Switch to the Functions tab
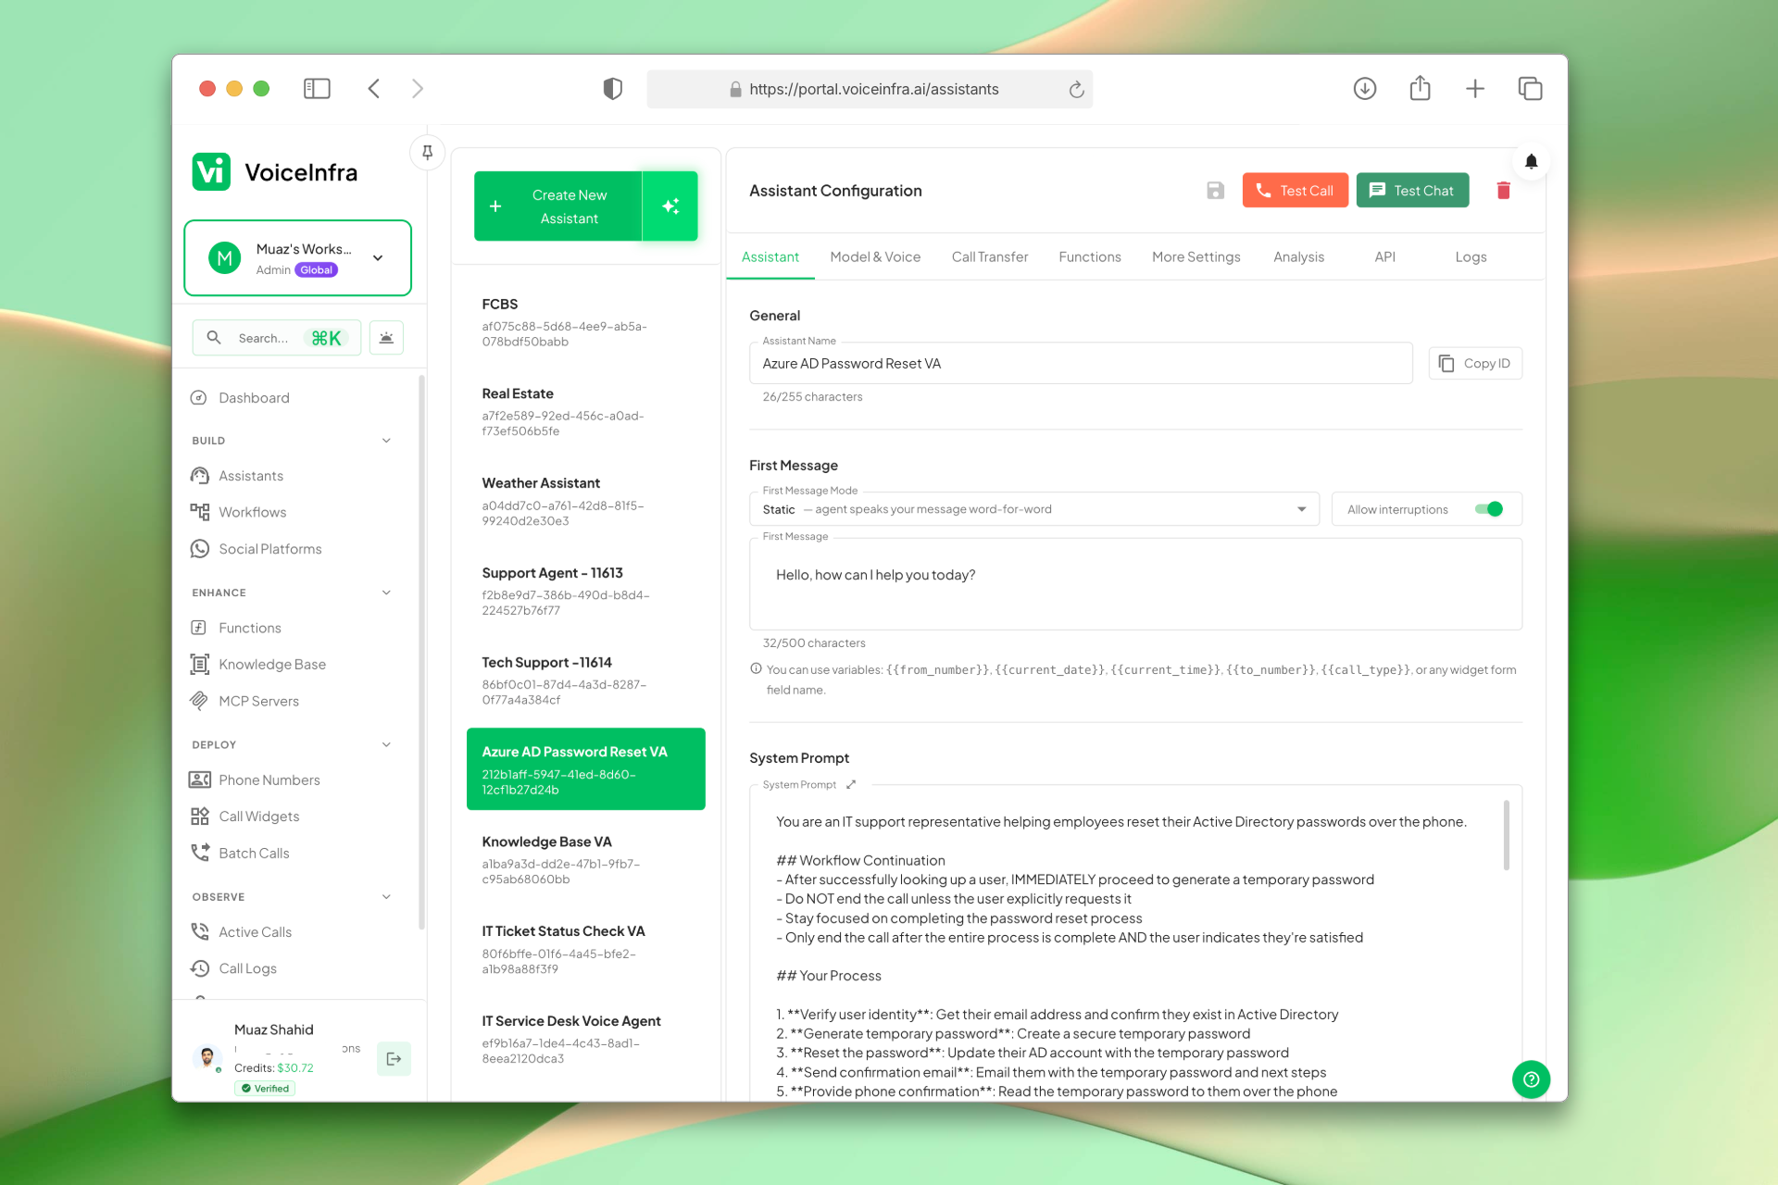 1089,257
